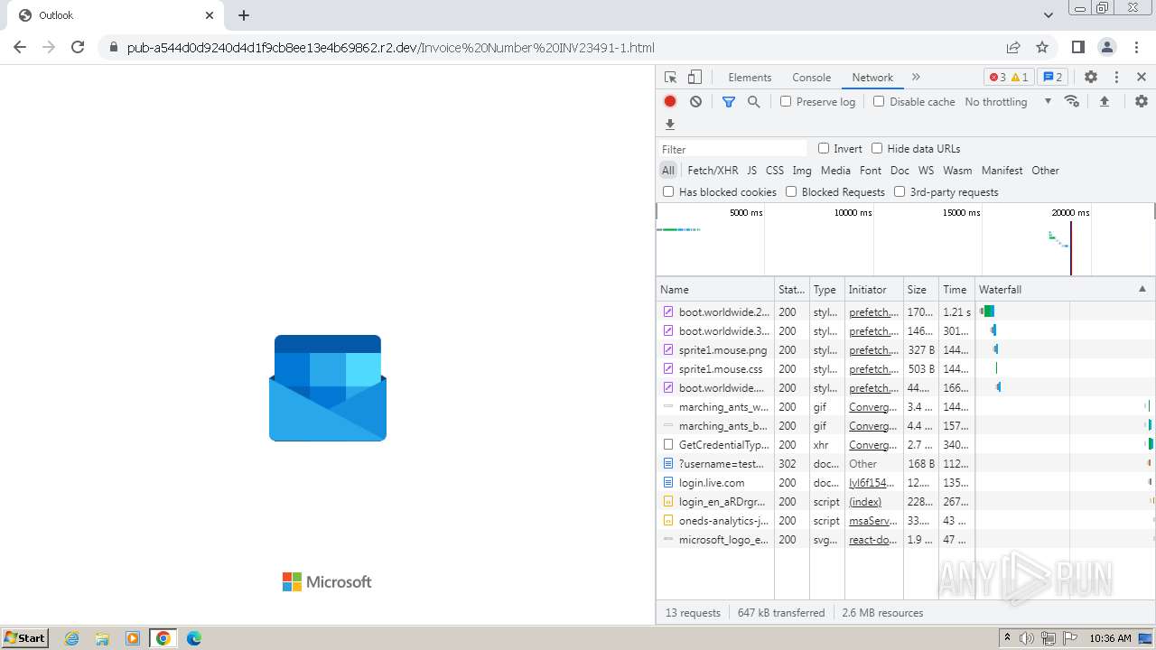The width and height of the screenshot is (1156, 650).
Task: Open DevTools settings gear
Action: (x=1091, y=78)
